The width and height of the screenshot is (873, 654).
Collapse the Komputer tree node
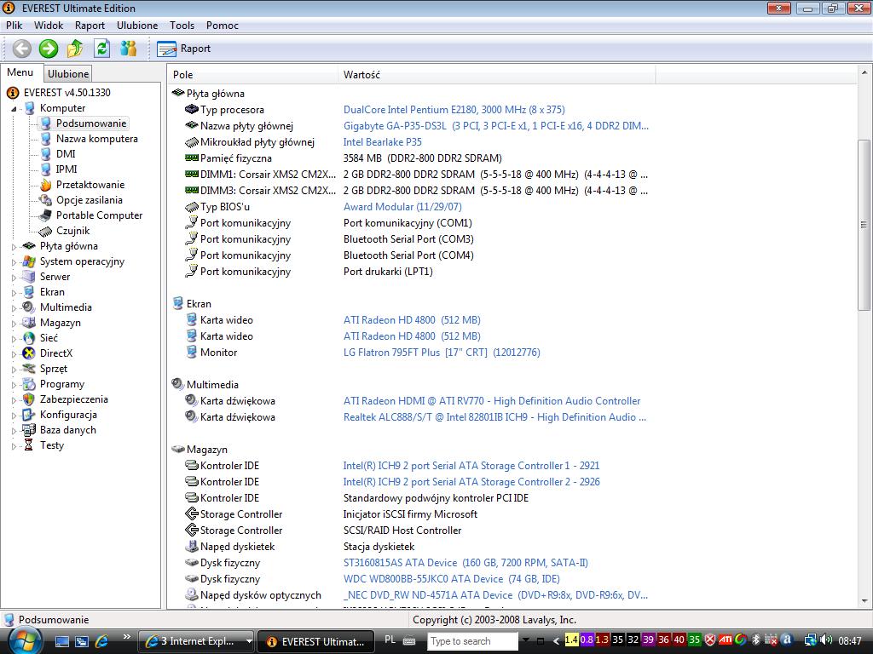coord(14,109)
